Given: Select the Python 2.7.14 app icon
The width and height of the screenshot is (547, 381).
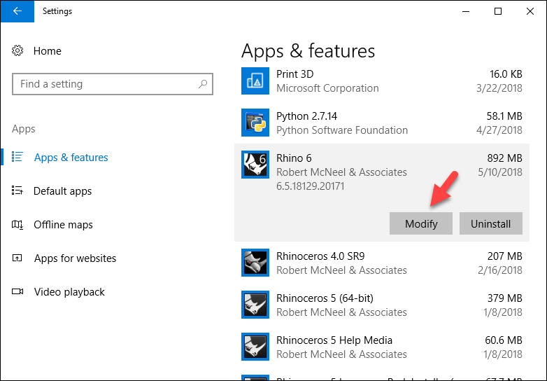Looking at the screenshot, I should [x=255, y=123].
